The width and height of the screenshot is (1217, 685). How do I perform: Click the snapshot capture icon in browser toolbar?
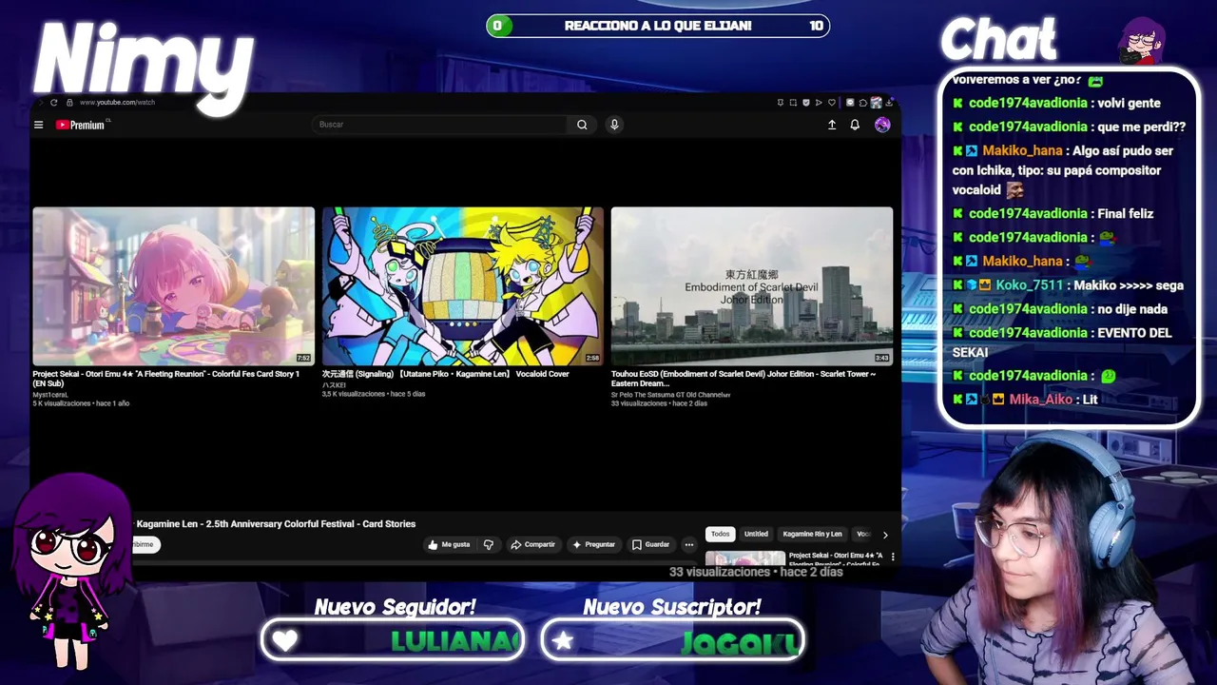(x=793, y=103)
